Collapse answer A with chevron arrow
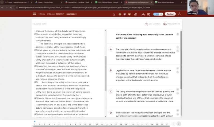This screenshot has height=127, width=214. (178, 51)
